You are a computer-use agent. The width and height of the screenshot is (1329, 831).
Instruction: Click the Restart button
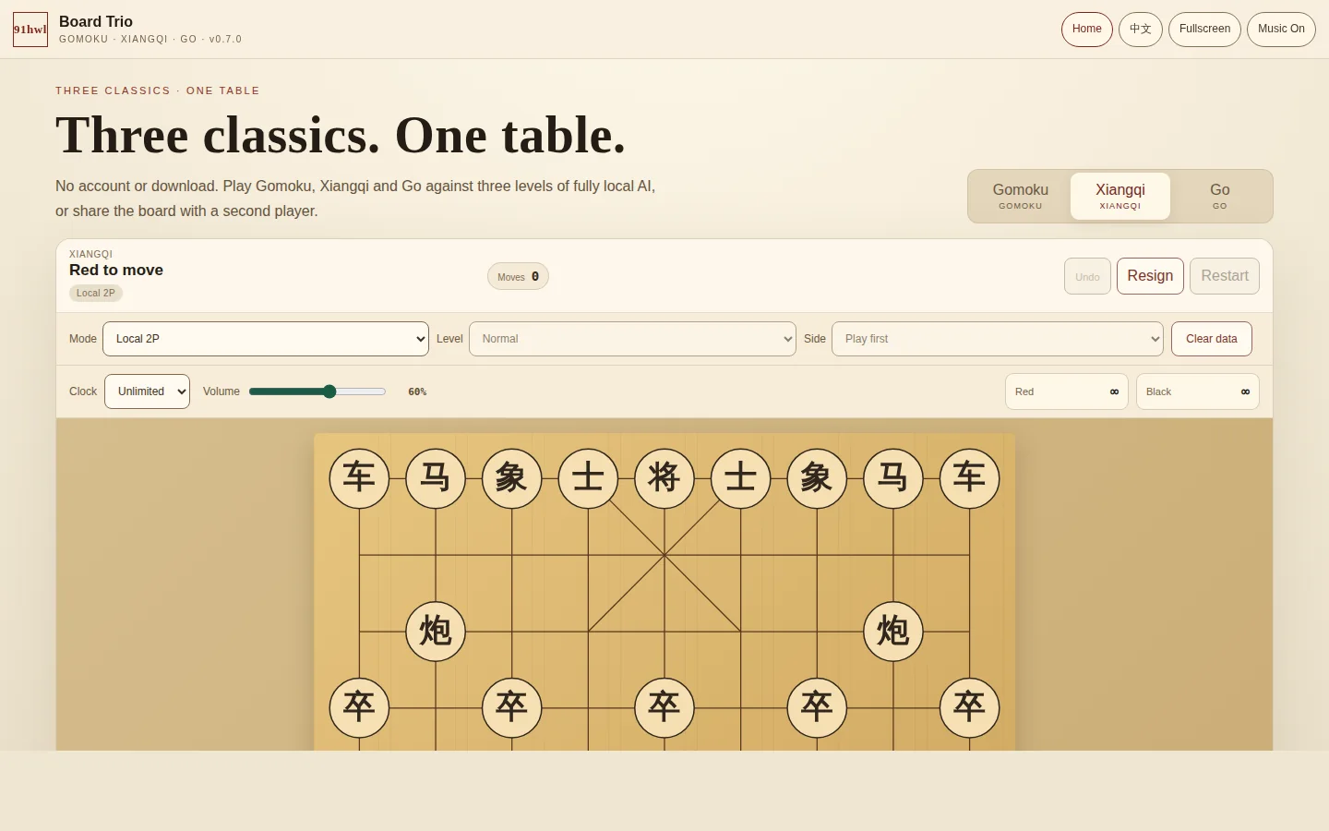click(1225, 276)
